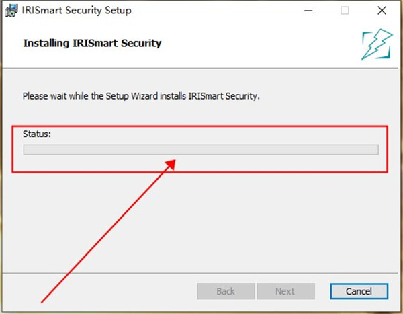Click the Installing IRISmart Security heading
Image resolution: width=403 pixels, height=314 pixels.
[92, 43]
